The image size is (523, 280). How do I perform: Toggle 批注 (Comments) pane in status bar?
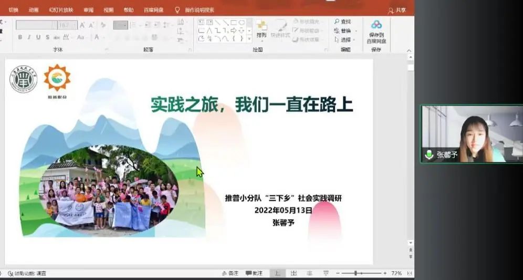point(254,273)
